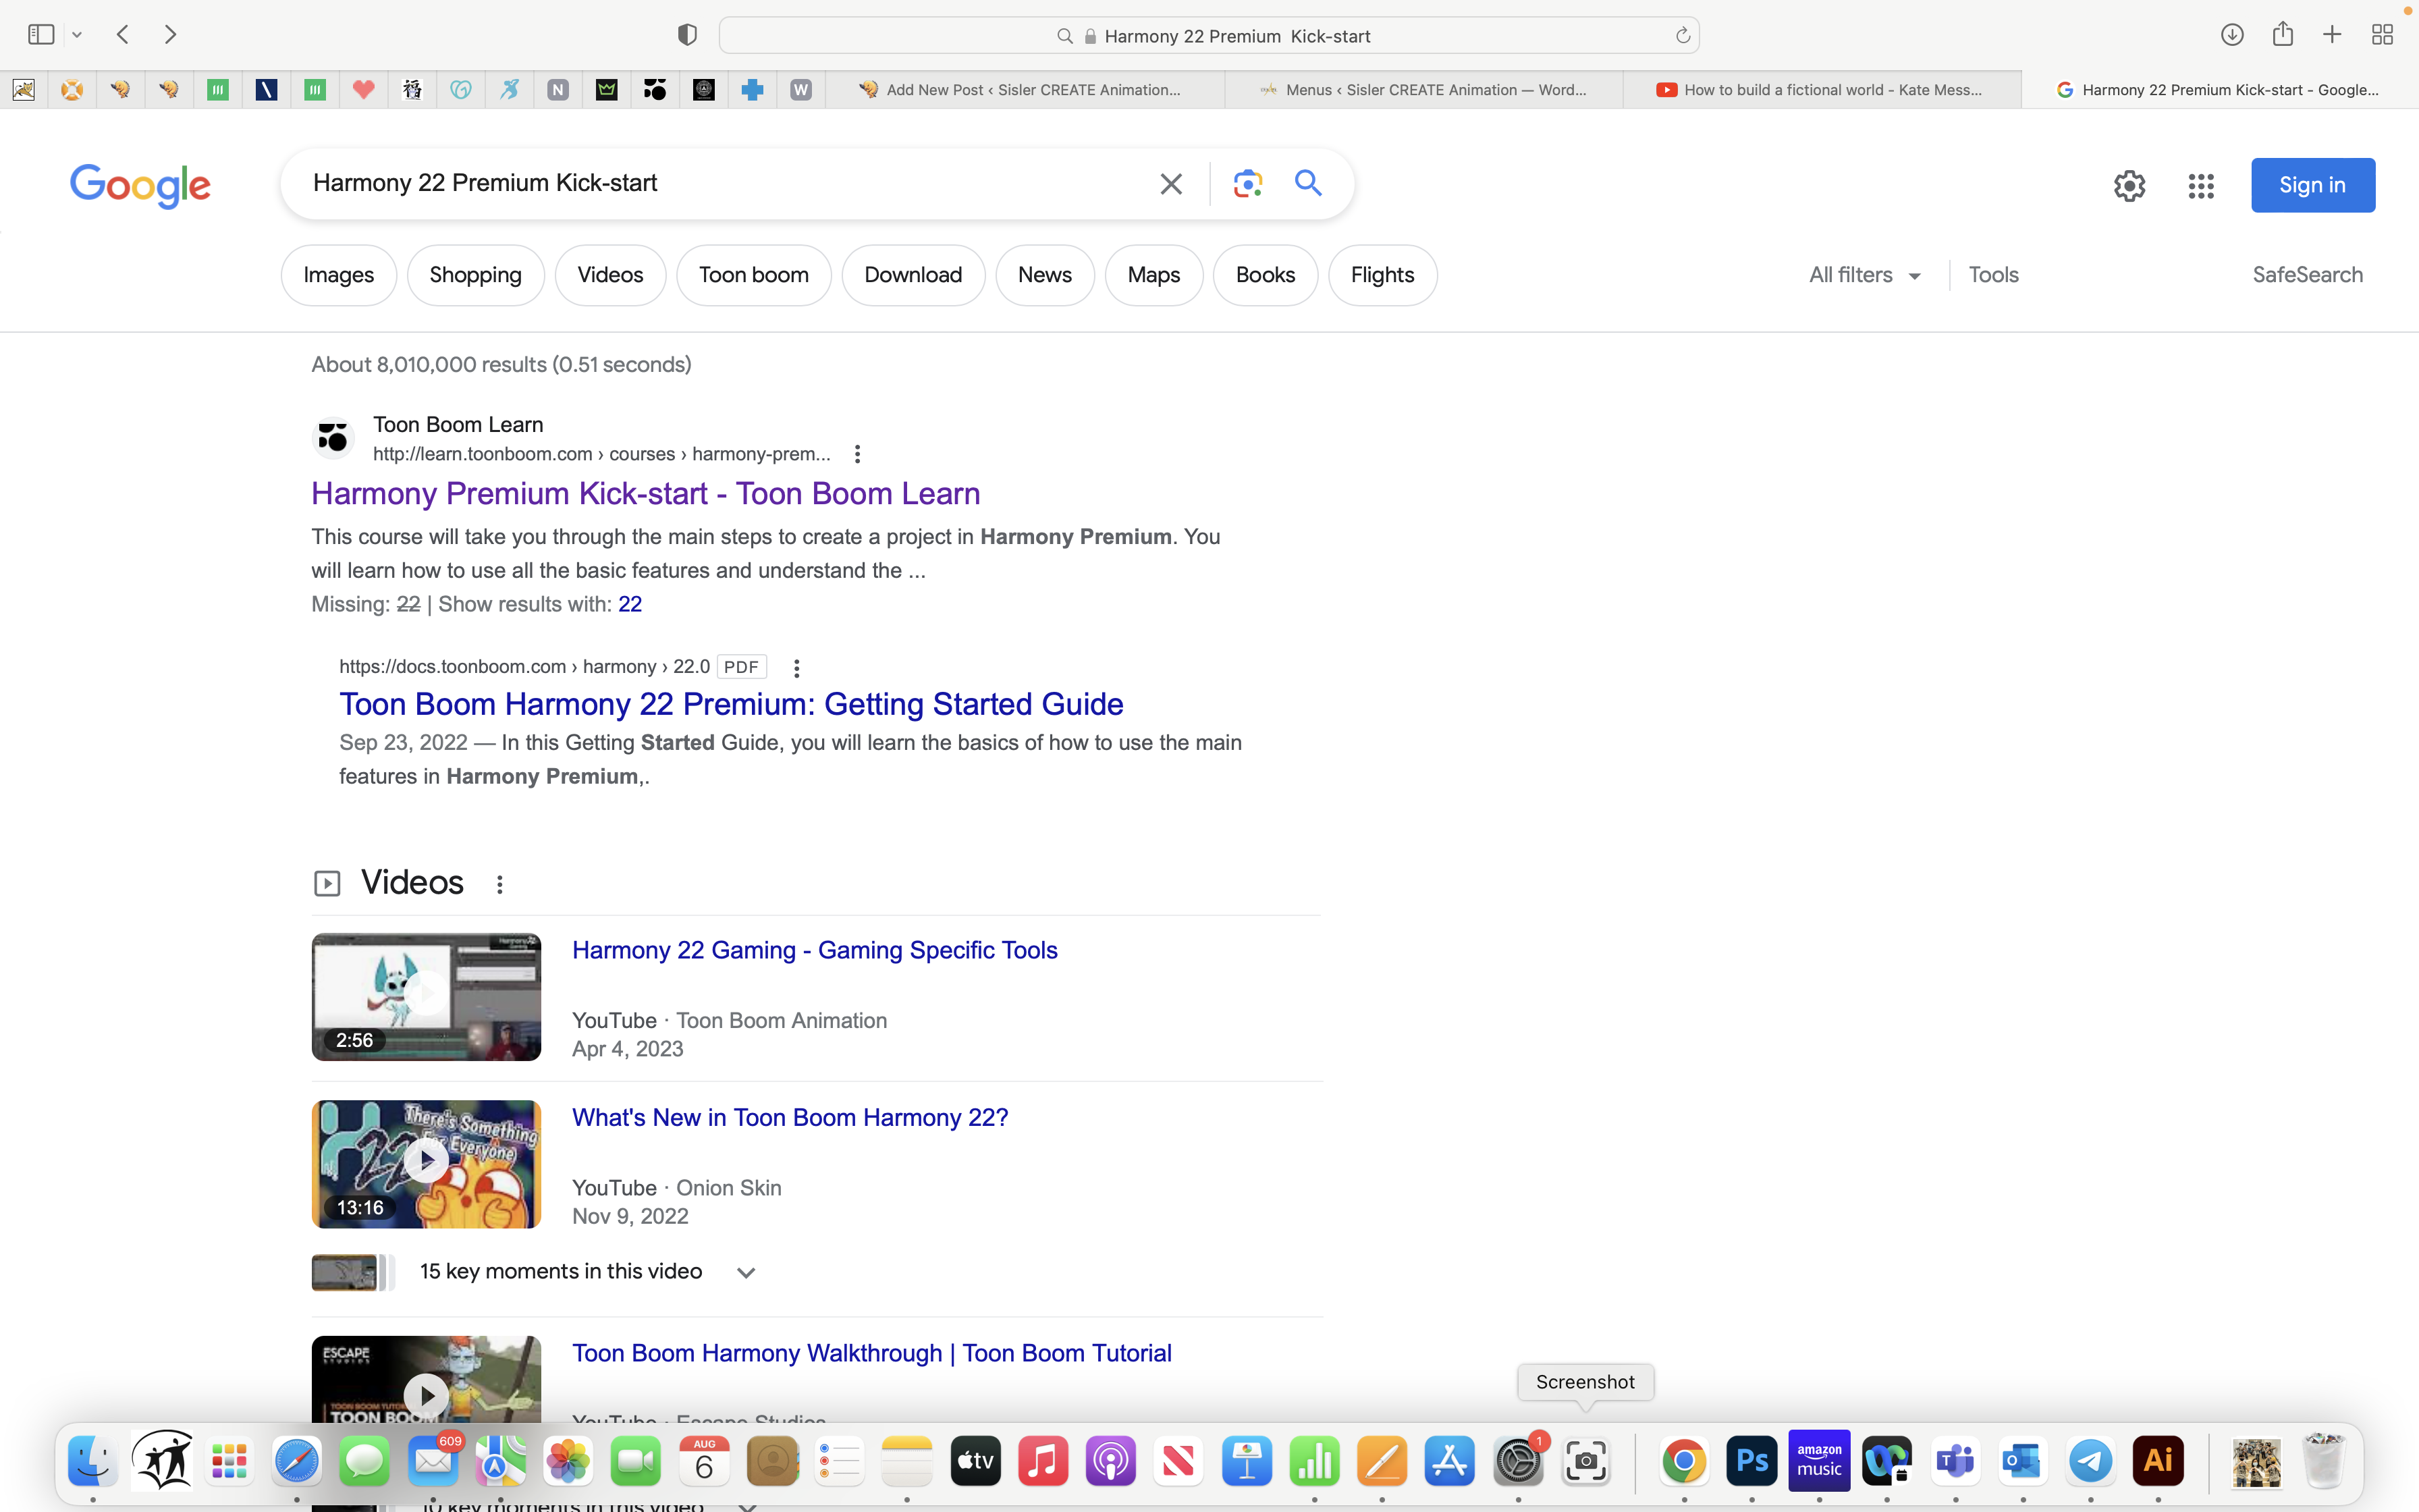2419x1512 pixels.
Task: Submit search using the magnifying glass icon
Action: [x=1309, y=183]
